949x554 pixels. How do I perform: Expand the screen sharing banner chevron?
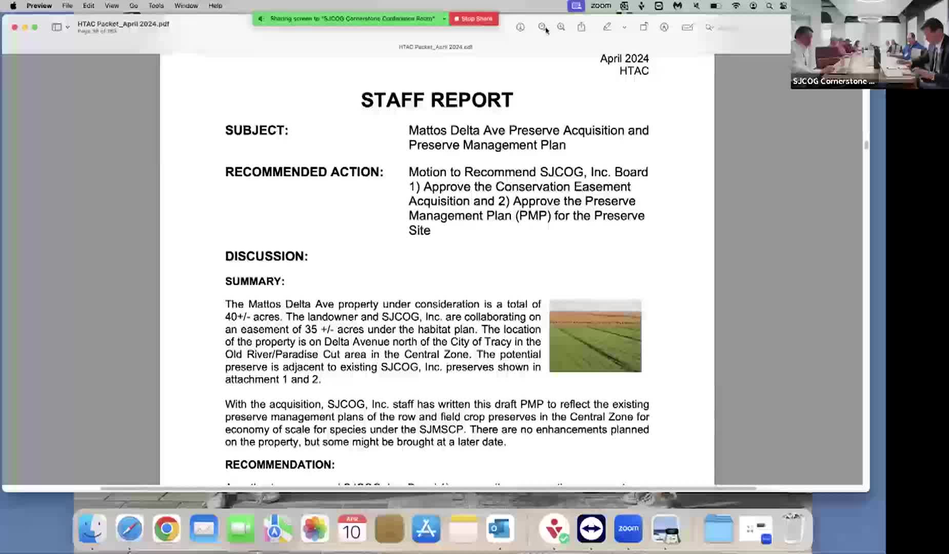click(444, 18)
